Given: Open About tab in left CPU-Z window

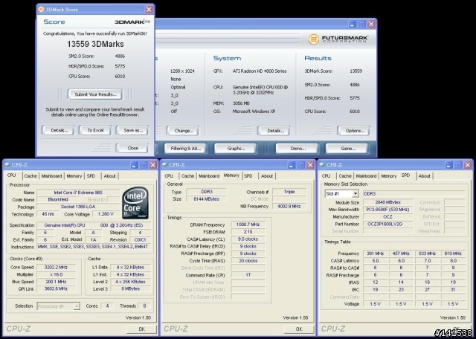Looking at the screenshot, I should 109,176.
